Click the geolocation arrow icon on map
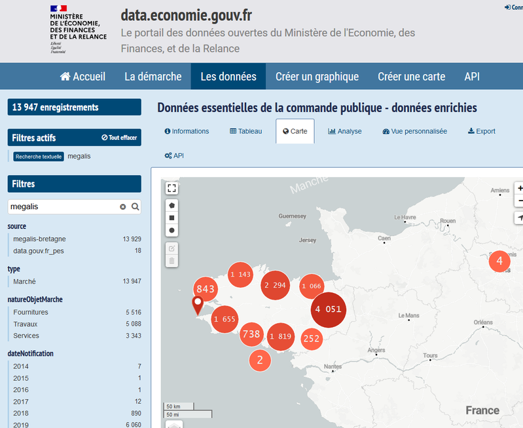The image size is (523, 428). pos(519,218)
